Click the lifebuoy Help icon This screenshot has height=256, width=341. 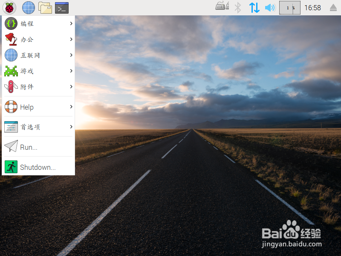(11, 107)
